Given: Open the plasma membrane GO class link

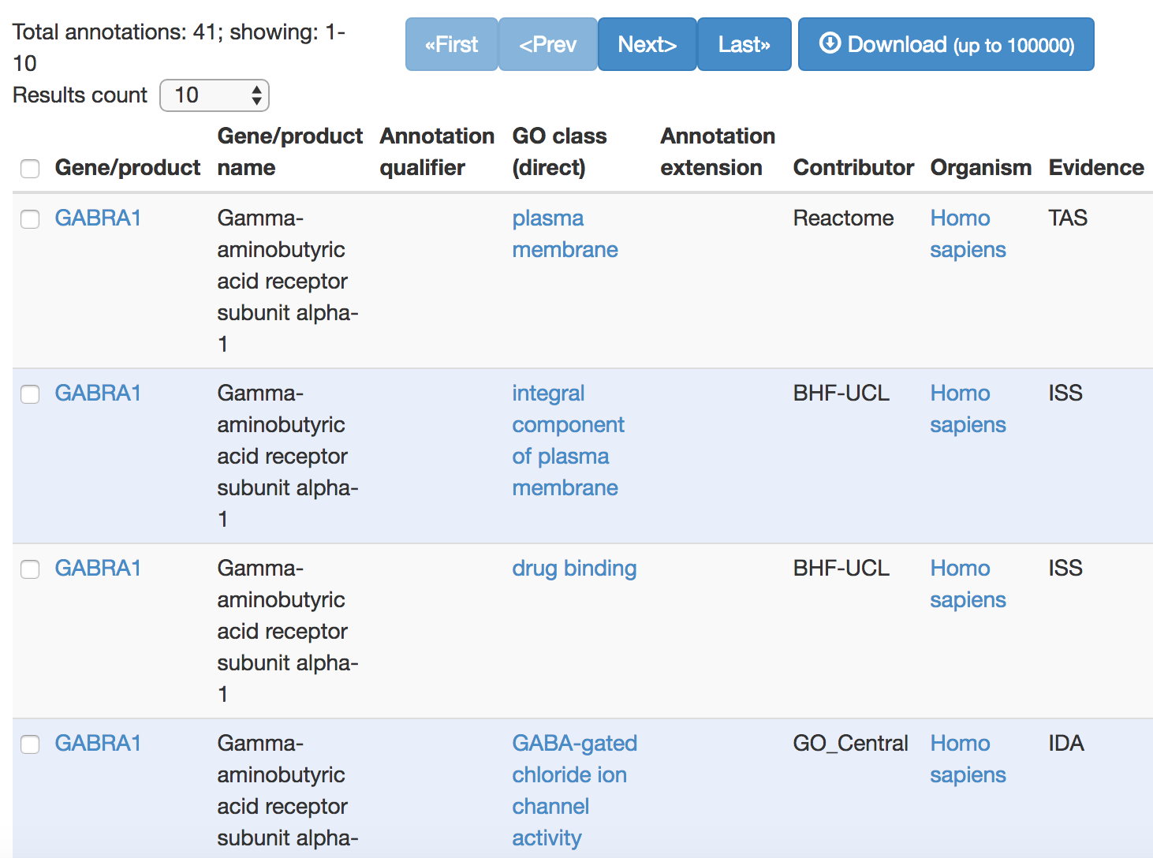Looking at the screenshot, I should tap(565, 233).
